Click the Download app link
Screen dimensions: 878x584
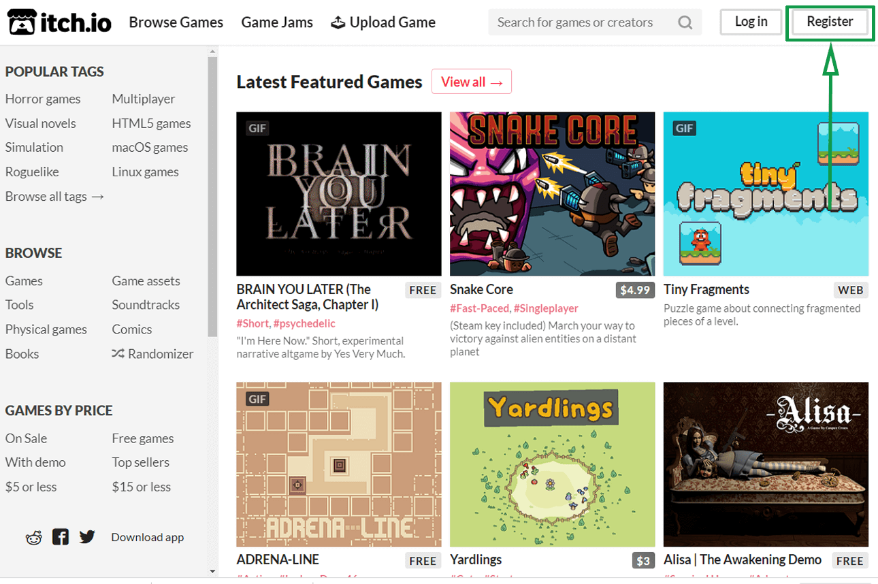148,538
